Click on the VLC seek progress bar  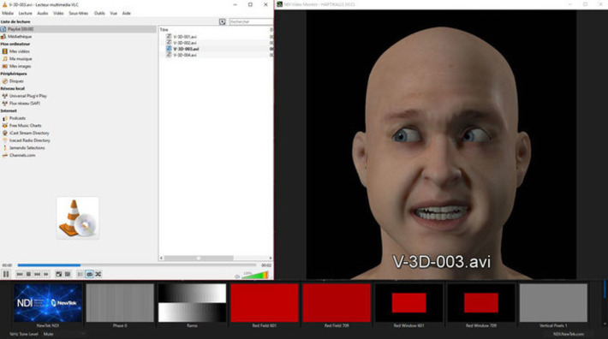tap(136, 265)
